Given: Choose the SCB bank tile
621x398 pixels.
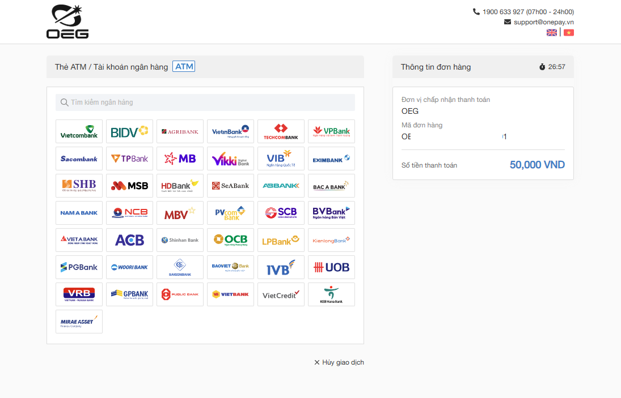Looking at the screenshot, I should [281, 213].
